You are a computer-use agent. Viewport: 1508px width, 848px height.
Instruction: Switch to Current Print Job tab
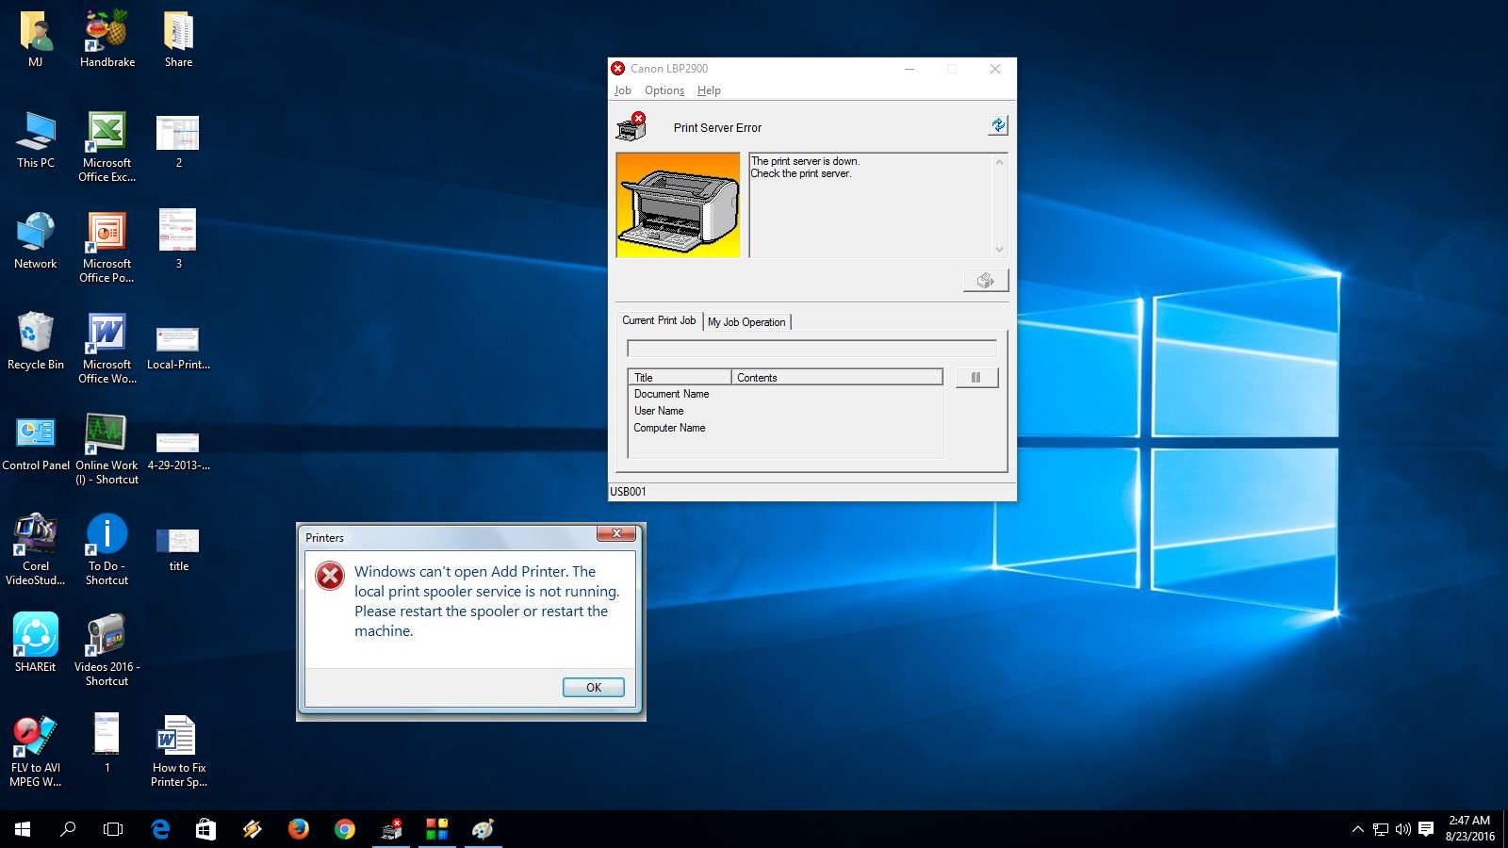659,320
